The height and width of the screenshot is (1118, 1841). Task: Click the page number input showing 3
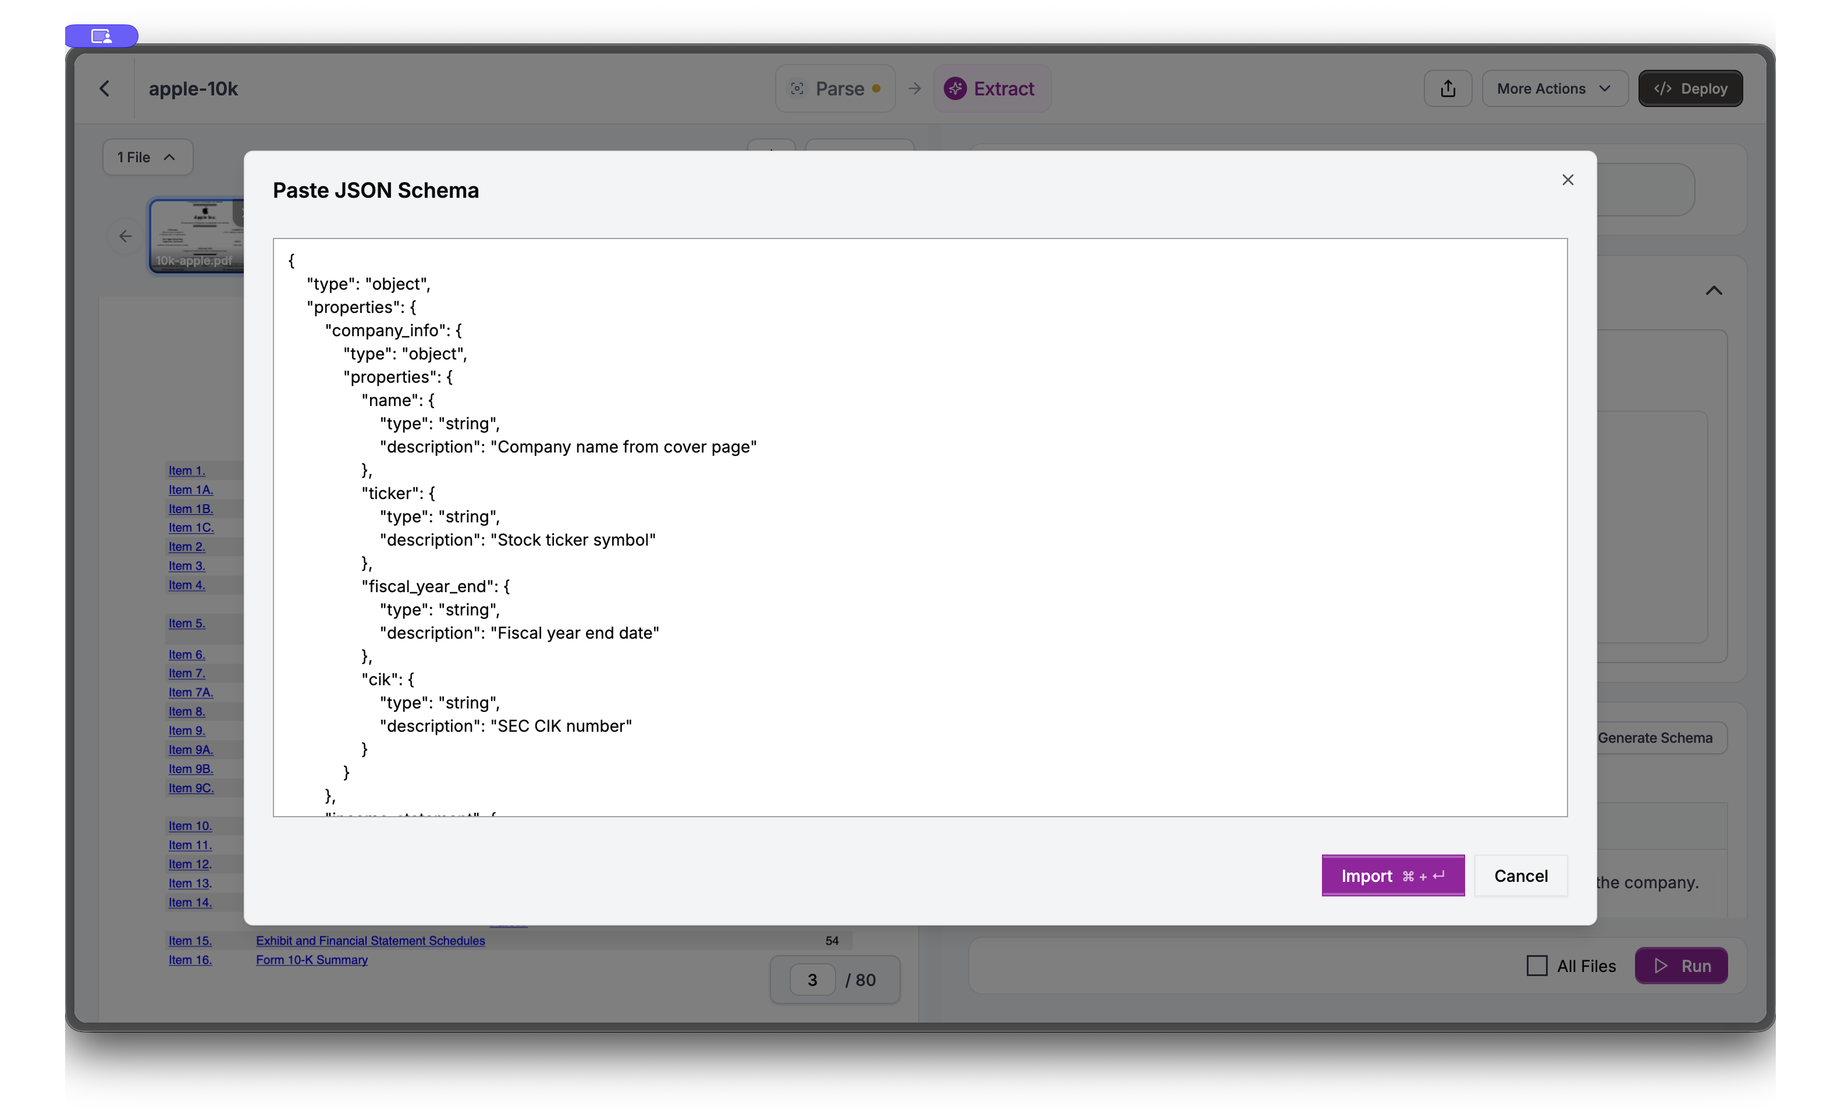pyautogui.click(x=813, y=979)
